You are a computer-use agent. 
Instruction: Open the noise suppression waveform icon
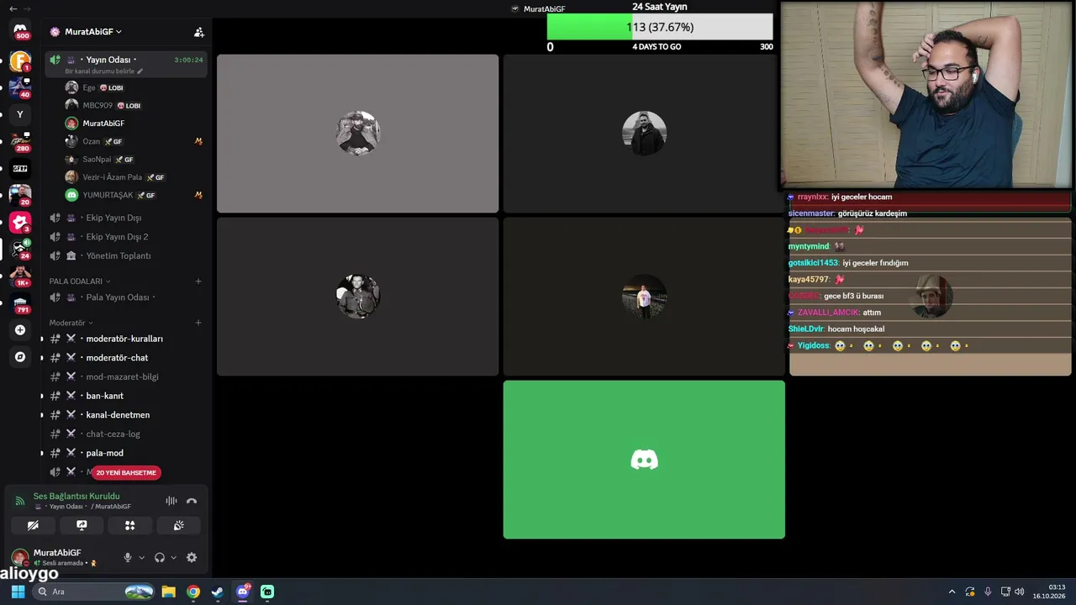[x=171, y=501]
